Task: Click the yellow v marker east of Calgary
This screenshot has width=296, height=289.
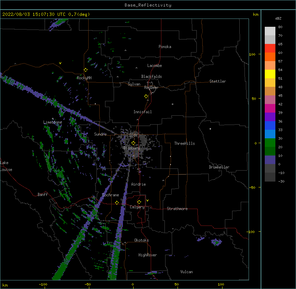Action: 147,200
